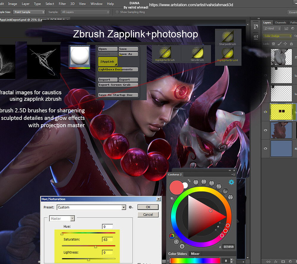Image resolution: width=297 pixels, height=264 pixels.
Task: Click the link layers chain icon
Action: [x=268, y=262]
